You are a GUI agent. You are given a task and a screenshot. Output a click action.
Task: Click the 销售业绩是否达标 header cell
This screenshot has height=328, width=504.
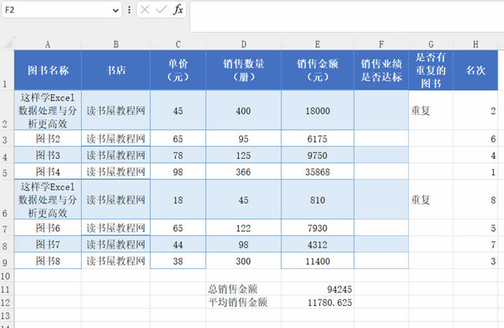(x=381, y=70)
